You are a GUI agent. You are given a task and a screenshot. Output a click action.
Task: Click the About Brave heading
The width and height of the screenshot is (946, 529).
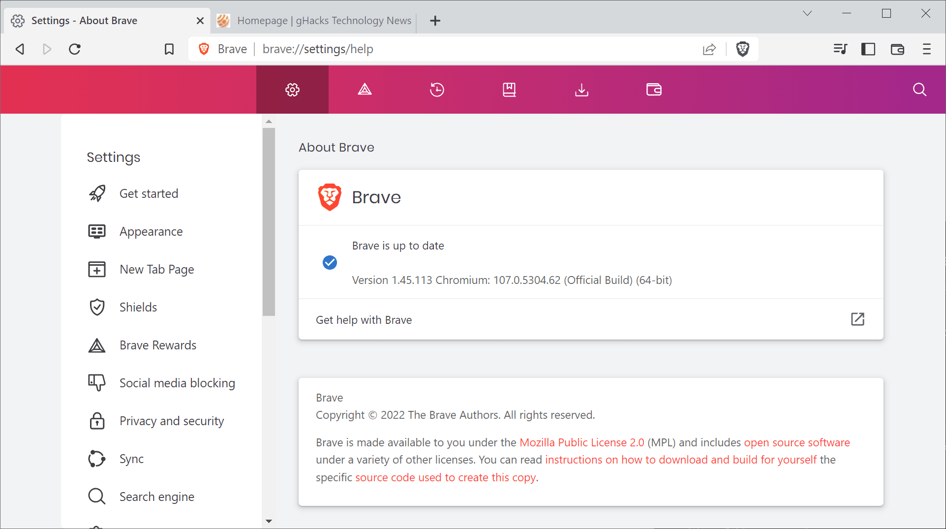click(x=336, y=147)
